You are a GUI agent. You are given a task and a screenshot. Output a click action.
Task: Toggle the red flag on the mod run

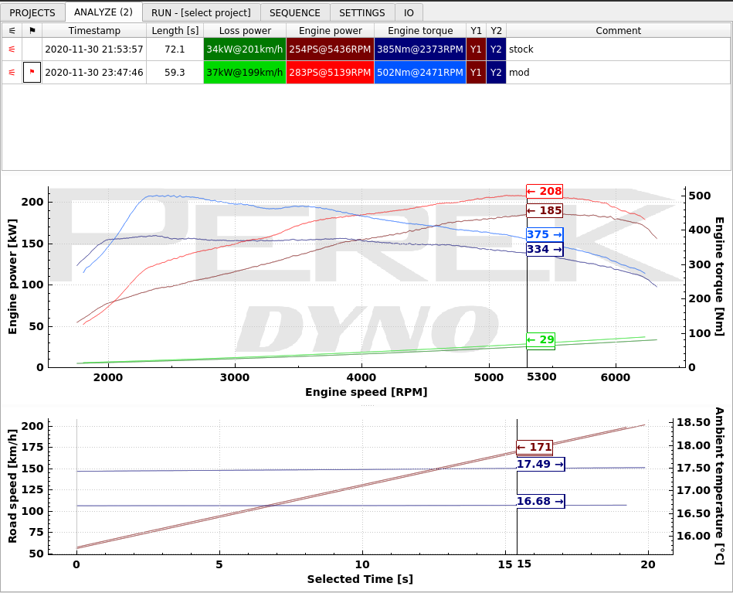point(32,73)
